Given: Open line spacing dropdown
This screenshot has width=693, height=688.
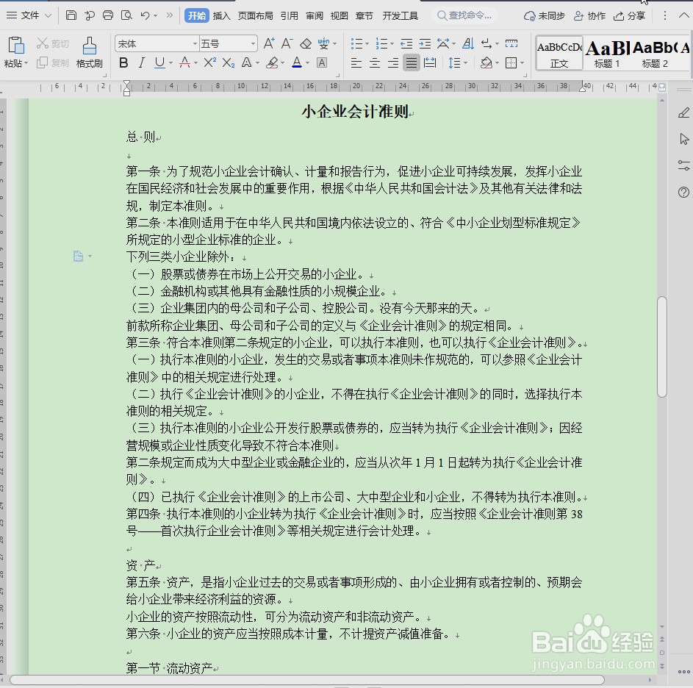Looking at the screenshot, I should click(x=465, y=63).
